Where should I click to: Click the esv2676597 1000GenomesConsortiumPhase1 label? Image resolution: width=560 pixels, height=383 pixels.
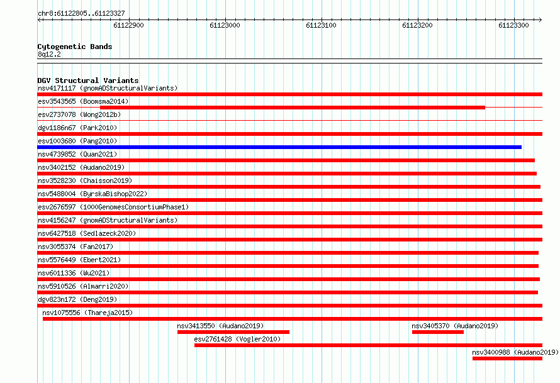[113, 207]
